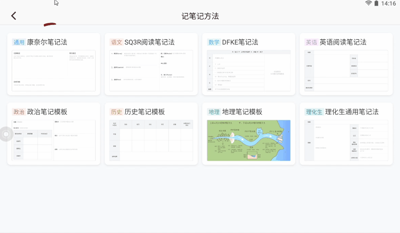Image resolution: width=400 pixels, height=233 pixels.
Task: Open the 历史笔记模板 grid preview
Action: pyautogui.click(x=151, y=140)
